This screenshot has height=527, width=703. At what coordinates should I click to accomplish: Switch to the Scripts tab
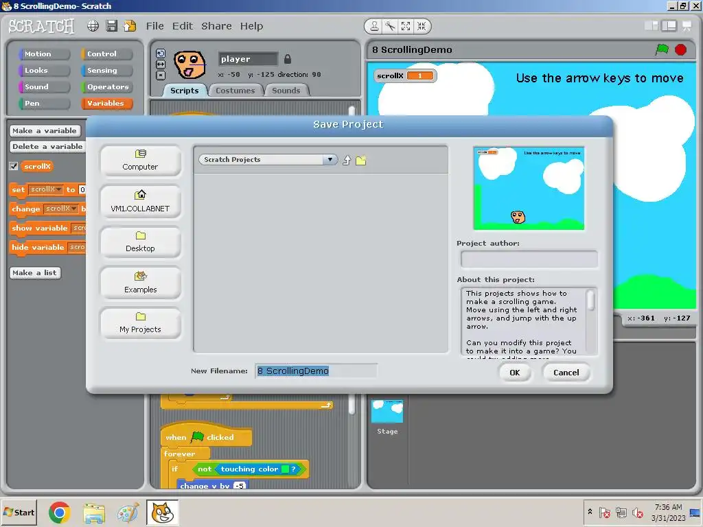(x=184, y=91)
